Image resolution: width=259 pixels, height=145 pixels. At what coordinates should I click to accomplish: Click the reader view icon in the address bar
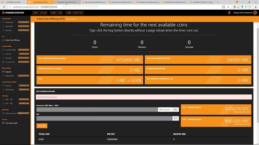[223, 7]
